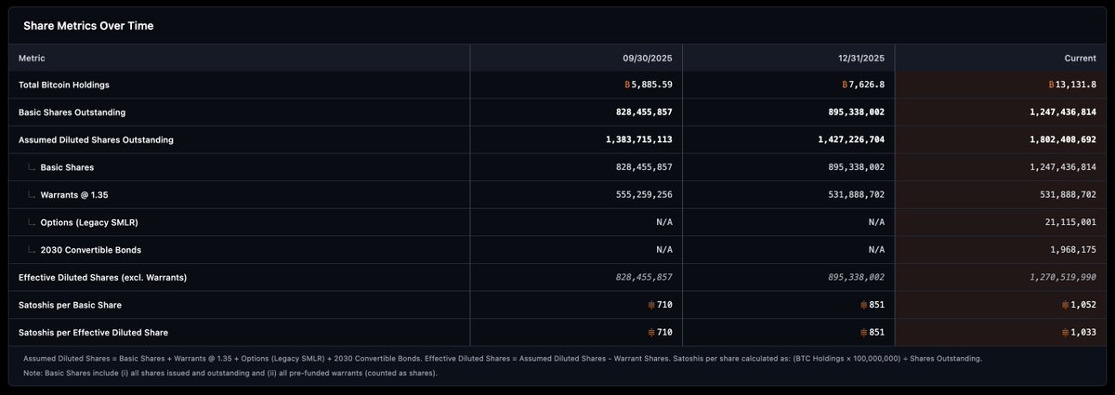Click indent arrow before 2030 Convertible Bonds
Screen dimensions: 1115x395
[31, 250]
